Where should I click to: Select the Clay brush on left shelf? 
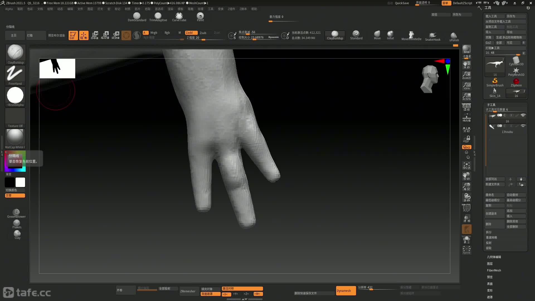point(17,235)
